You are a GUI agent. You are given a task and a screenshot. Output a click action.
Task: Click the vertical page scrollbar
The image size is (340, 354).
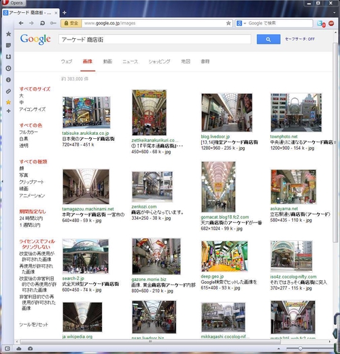[x=335, y=142]
